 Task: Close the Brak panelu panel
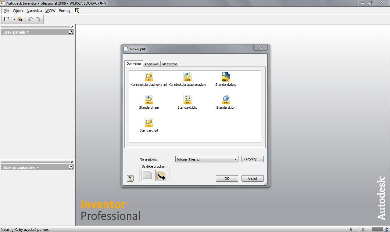click(72, 27)
